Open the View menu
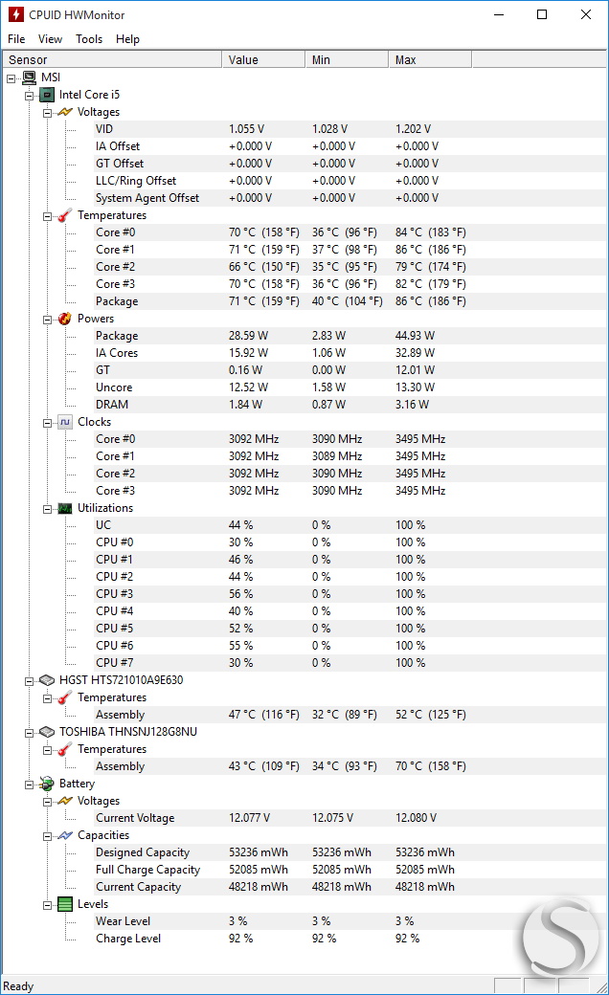609x995 pixels. tap(50, 39)
